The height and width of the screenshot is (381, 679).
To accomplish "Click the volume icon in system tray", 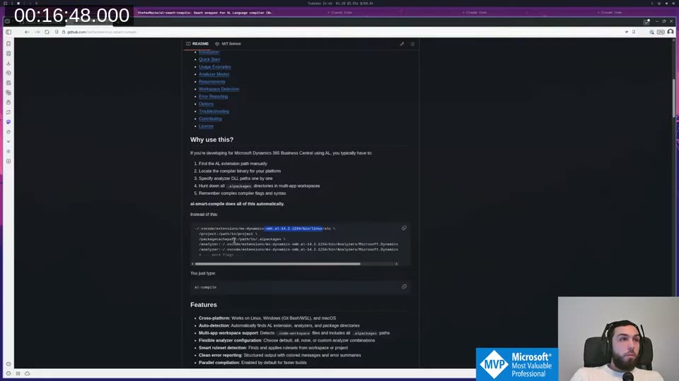I will [666, 3].
